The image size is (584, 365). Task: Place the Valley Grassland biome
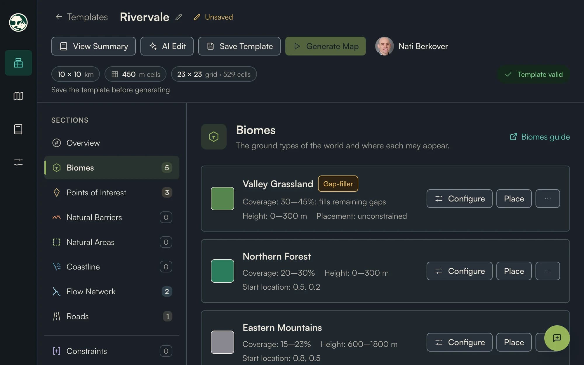tap(514, 199)
